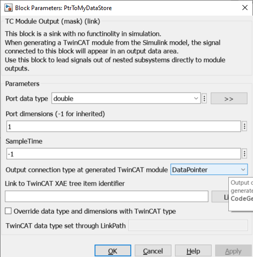Click the 'TC Module Output (mask) (link)' heading
The image size is (253, 257).
[53, 21]
